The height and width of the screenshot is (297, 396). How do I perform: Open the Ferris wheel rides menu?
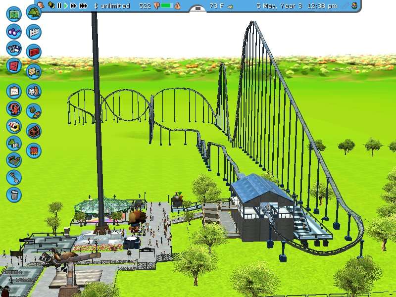point(14,108)
